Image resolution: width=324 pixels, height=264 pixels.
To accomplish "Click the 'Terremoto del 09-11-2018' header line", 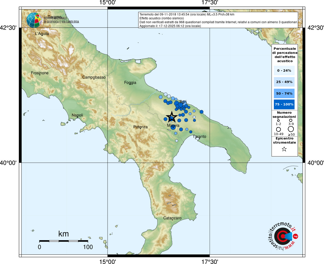I will pos(187,14).
